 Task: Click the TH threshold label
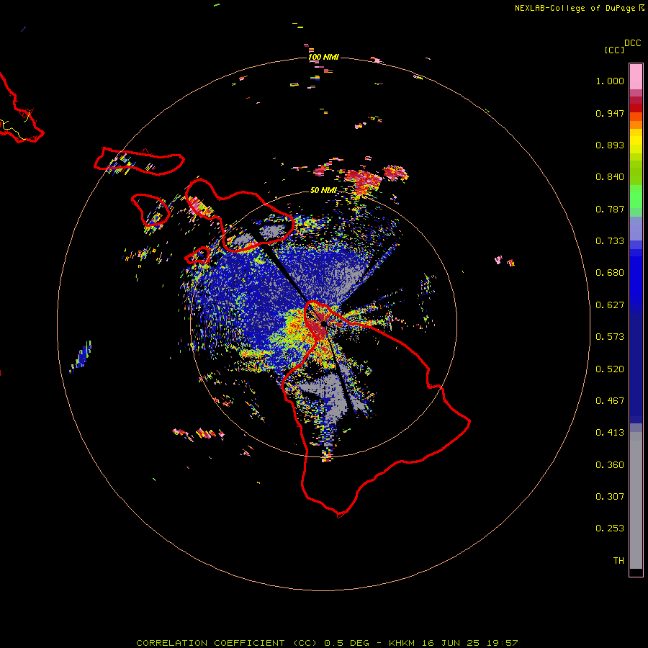(618, 561)
